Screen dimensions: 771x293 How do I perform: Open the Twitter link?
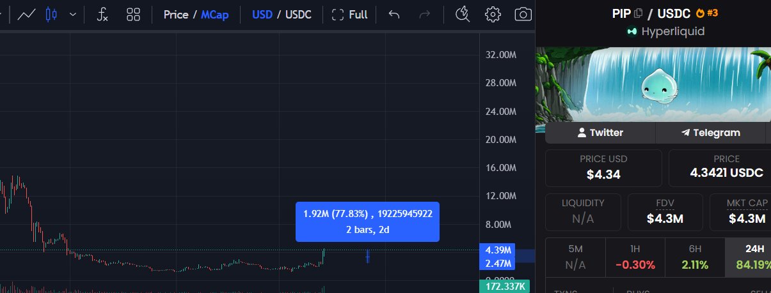600,133
